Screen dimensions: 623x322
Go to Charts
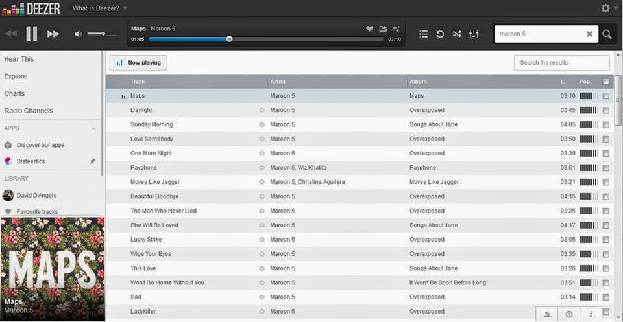[14, 93]
